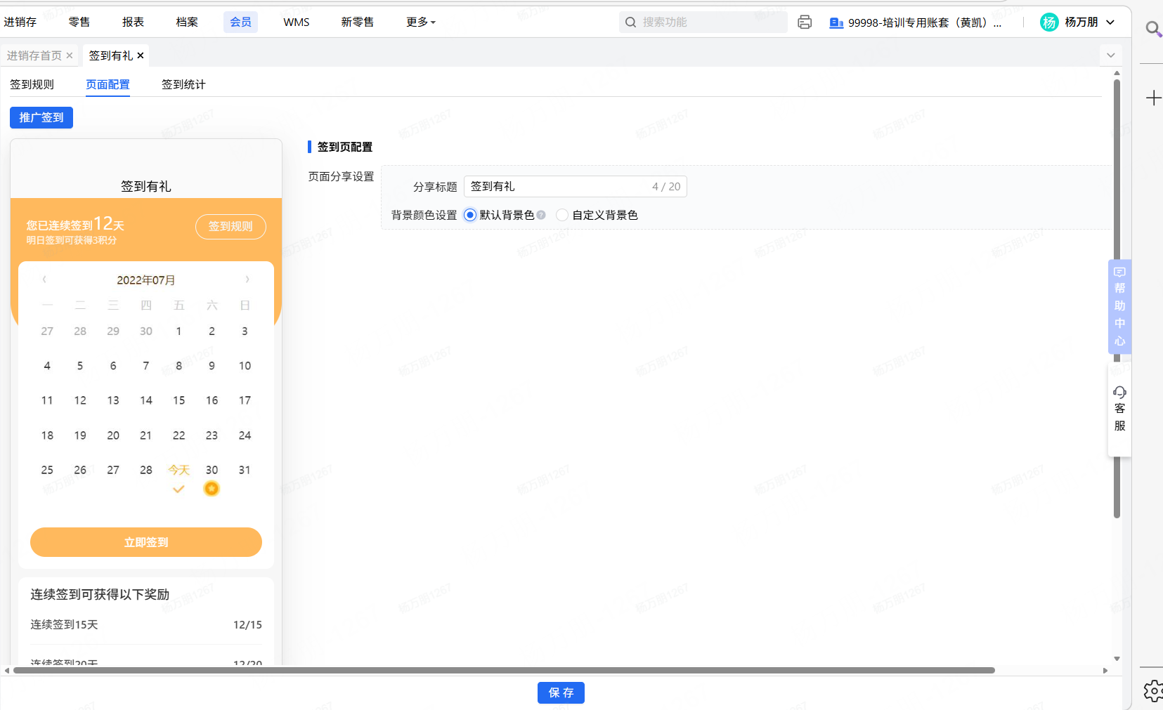
Task: Select 默认背景色 radio button
Action: click(470, 216)
